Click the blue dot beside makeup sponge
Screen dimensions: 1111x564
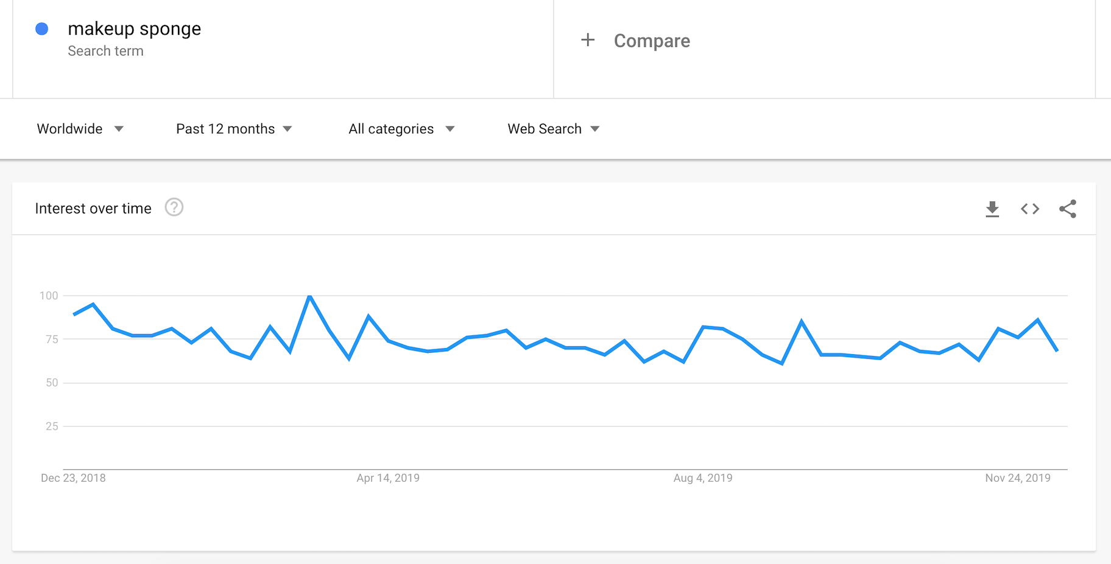click(42, 29)
